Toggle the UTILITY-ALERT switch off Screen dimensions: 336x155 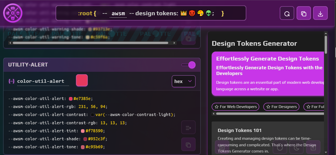pyautogui.click(x=188, y=64)
